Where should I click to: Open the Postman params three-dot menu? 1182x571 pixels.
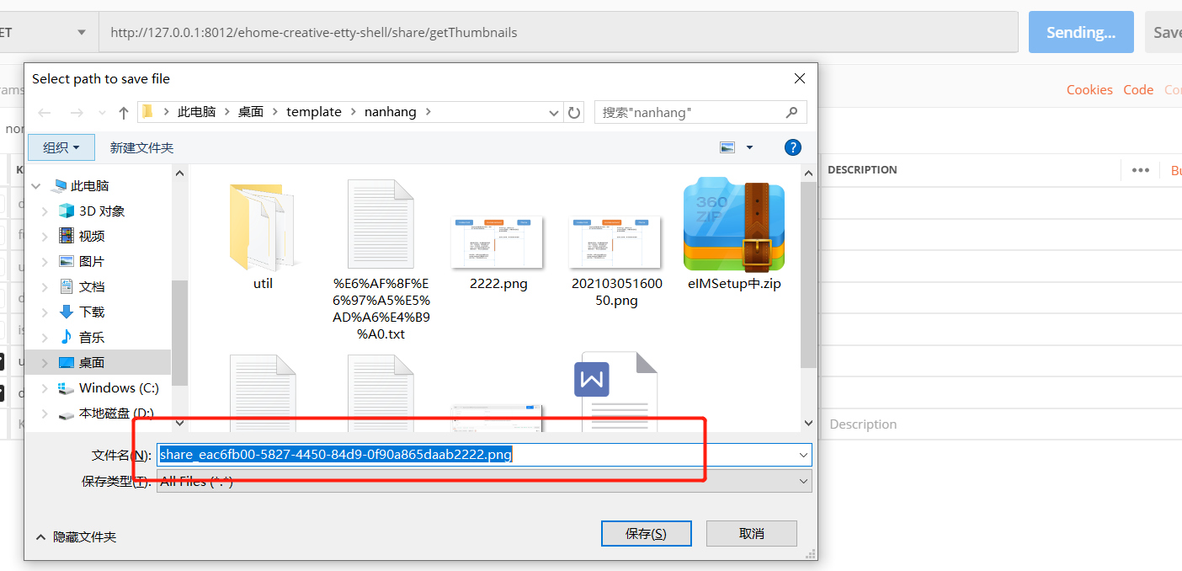pyautogui.click(x=1141, y=170)
